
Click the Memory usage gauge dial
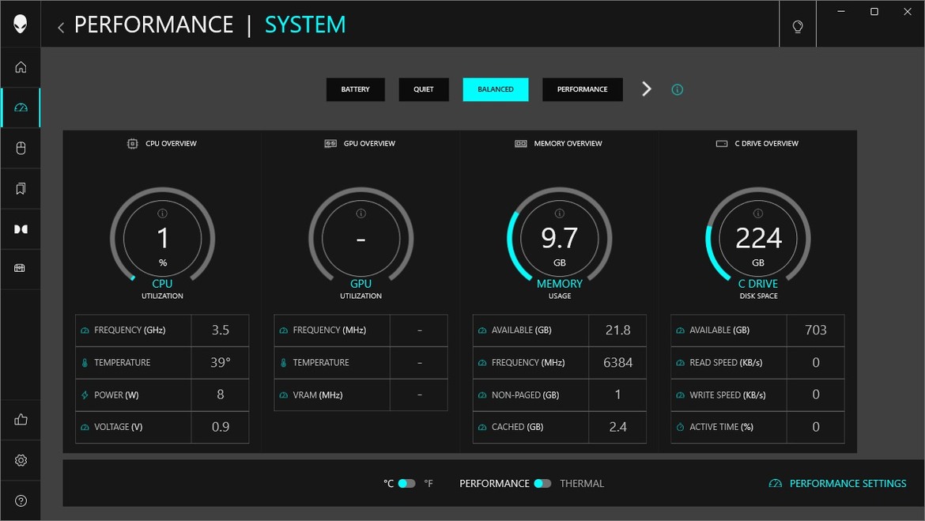[x=559, y=239]
